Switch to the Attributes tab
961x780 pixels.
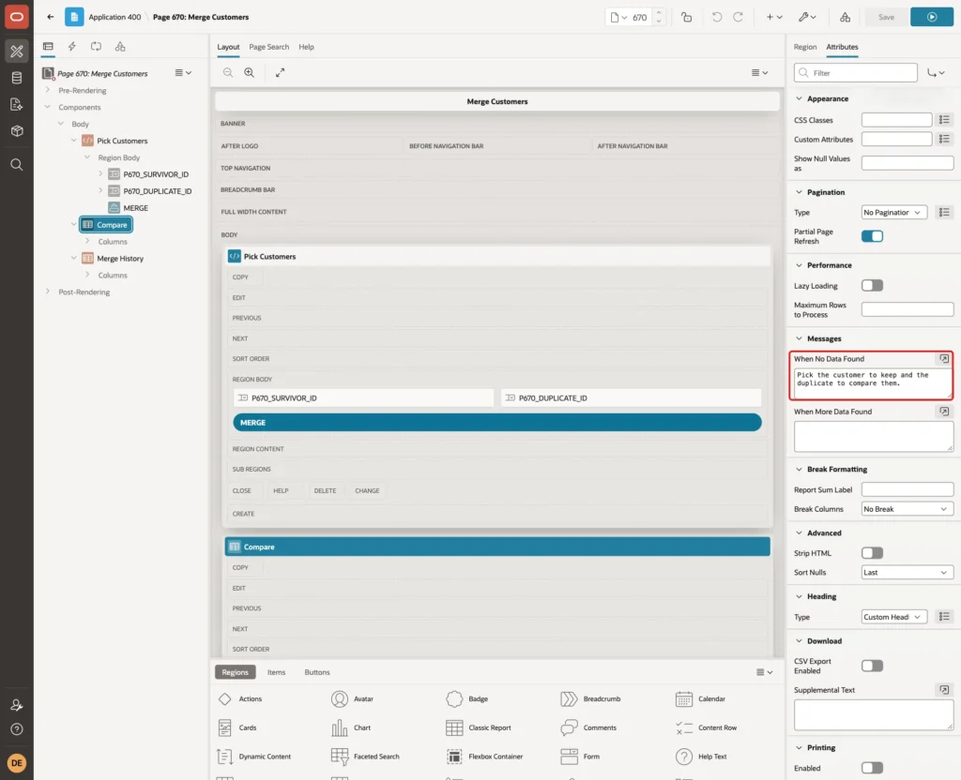coord(842,47)
